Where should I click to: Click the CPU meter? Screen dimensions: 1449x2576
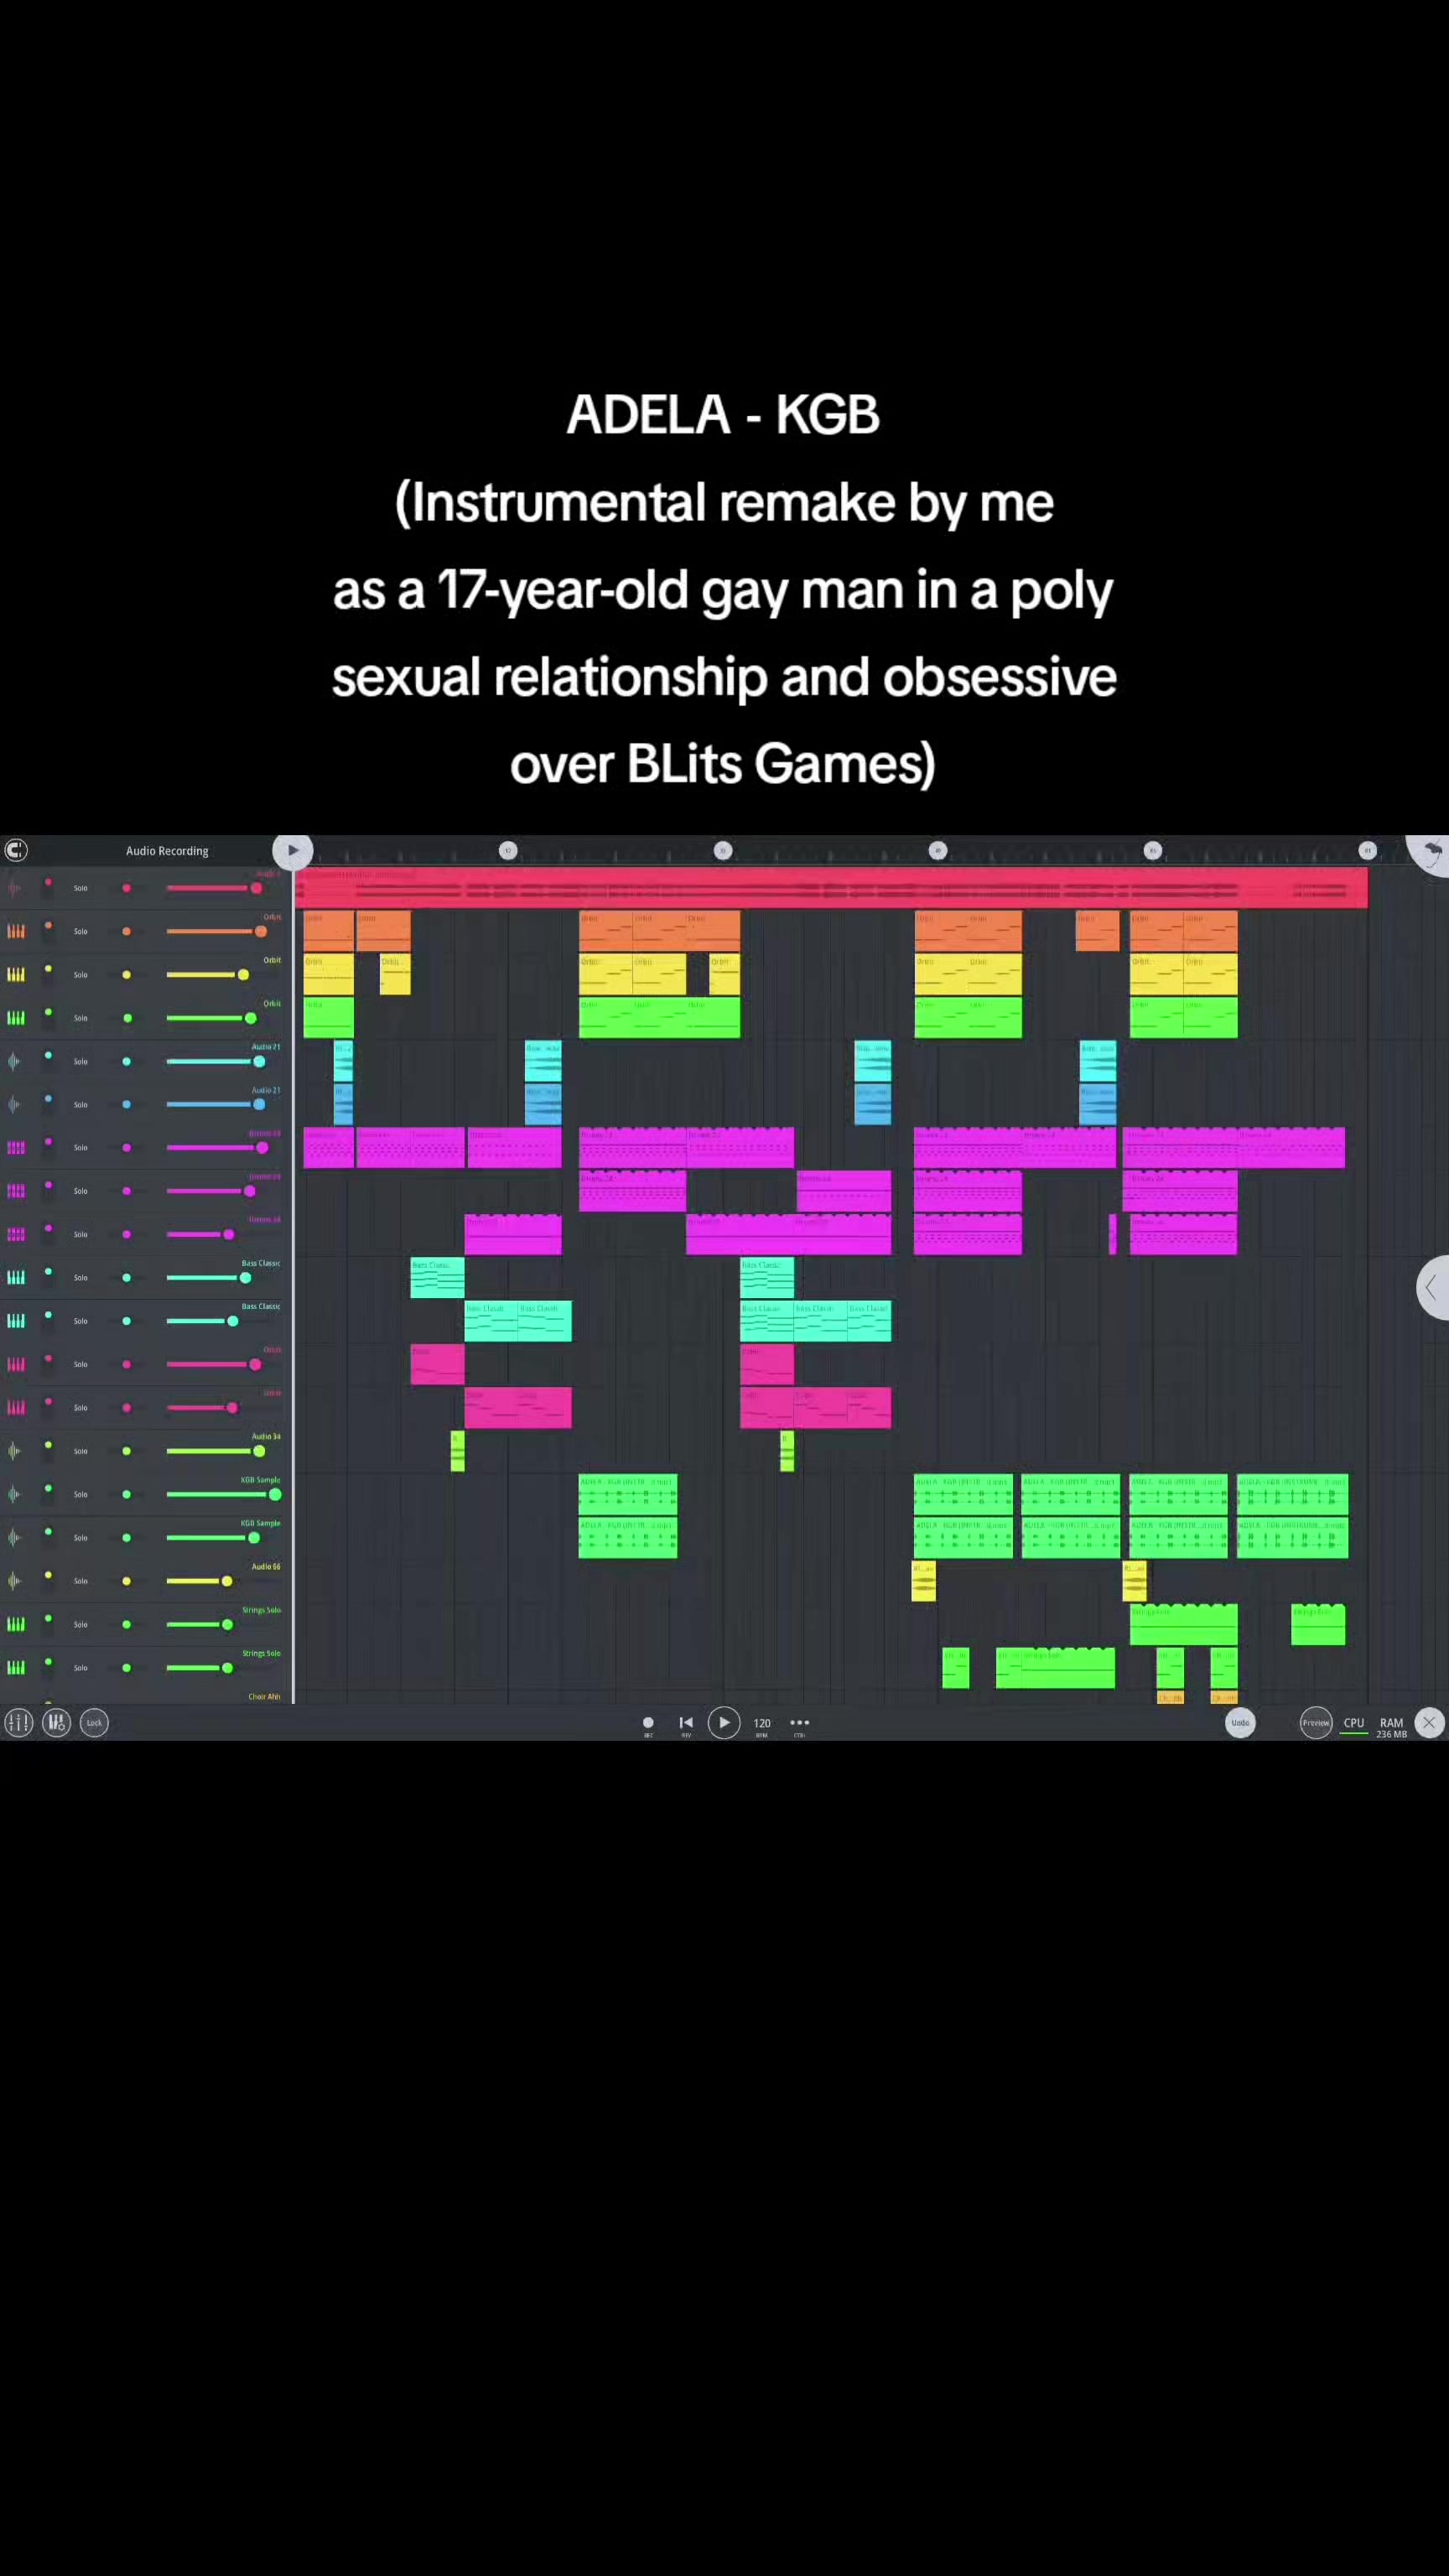pos(1354,1724)
